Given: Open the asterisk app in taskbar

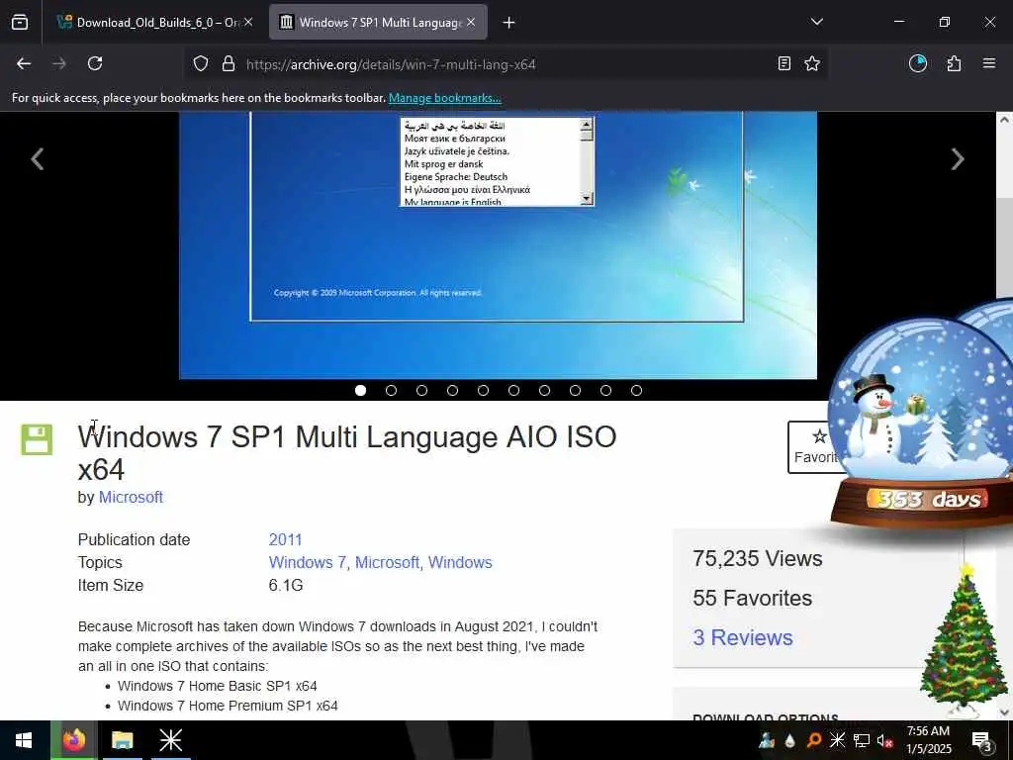Looking at the screenshot, I should 170,740.
